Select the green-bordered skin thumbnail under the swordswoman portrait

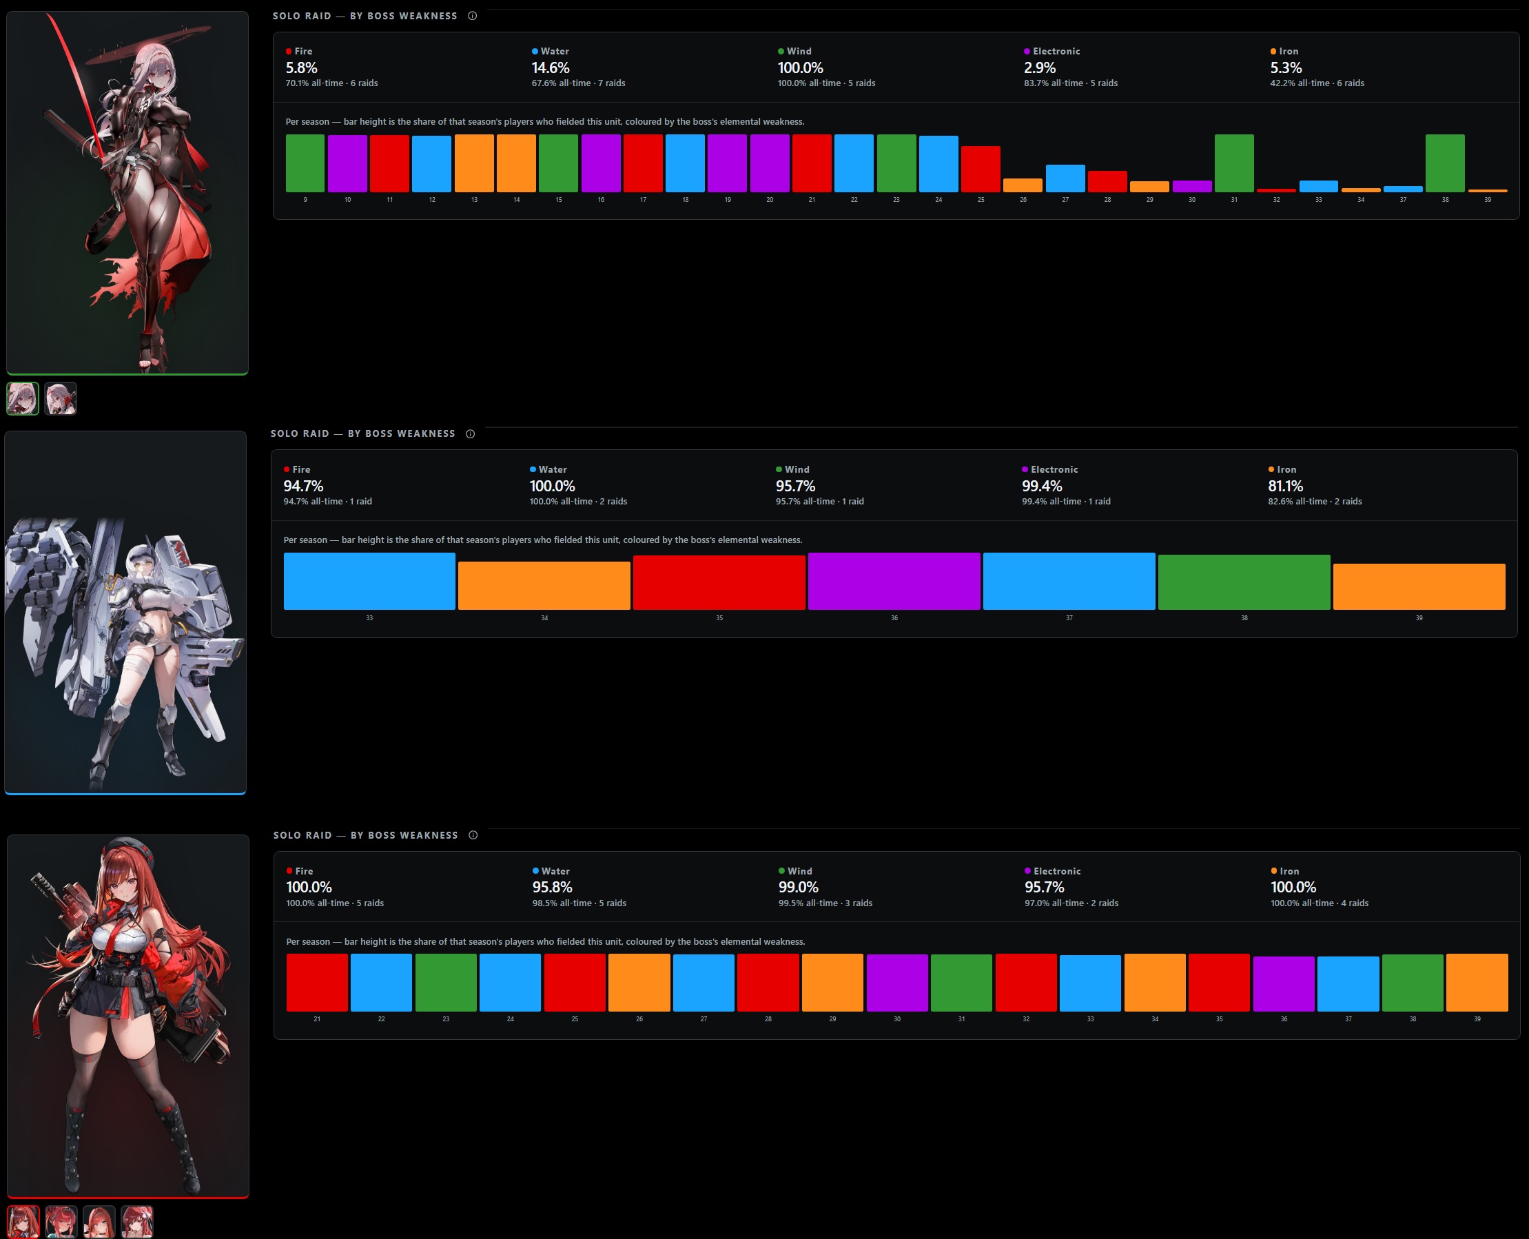tap(23, 398)
